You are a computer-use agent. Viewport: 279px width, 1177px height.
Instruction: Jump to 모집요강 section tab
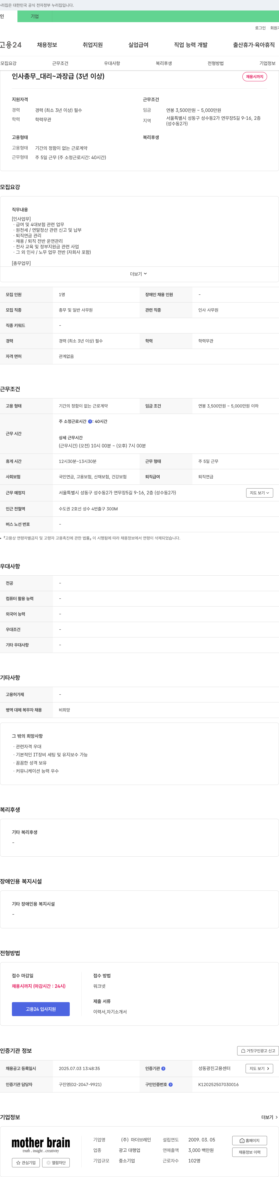click(8, 63)
